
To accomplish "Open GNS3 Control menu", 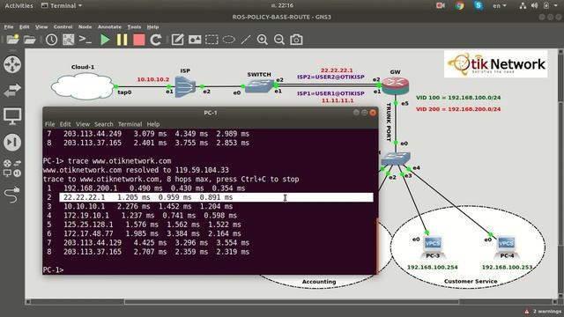I will pos(63,27).
